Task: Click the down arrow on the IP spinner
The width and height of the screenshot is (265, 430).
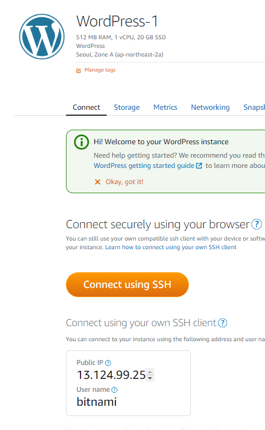Action: pos(150,378)
